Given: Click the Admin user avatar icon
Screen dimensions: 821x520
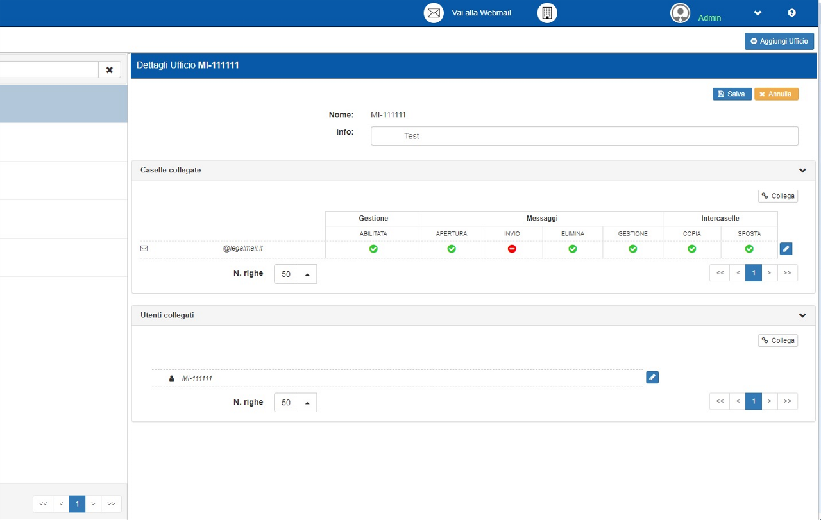Looking at the screenshot, I should click(x=680, y=13).
